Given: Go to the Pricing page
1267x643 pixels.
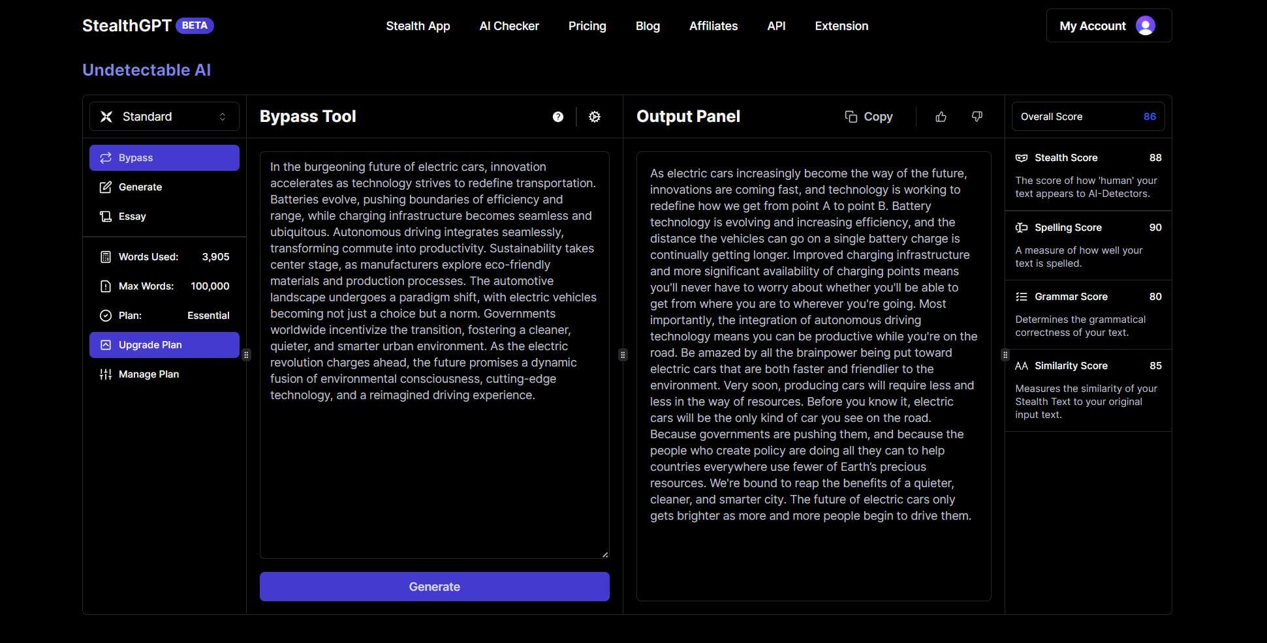Looking at the screenshot, I should coord(587,26).
